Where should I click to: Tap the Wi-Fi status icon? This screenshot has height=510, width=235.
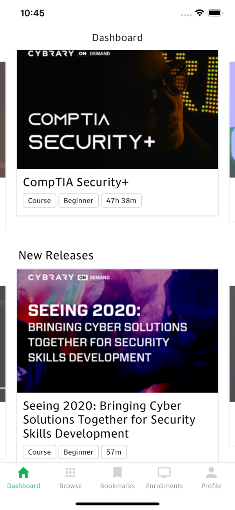tap(200, 13)
